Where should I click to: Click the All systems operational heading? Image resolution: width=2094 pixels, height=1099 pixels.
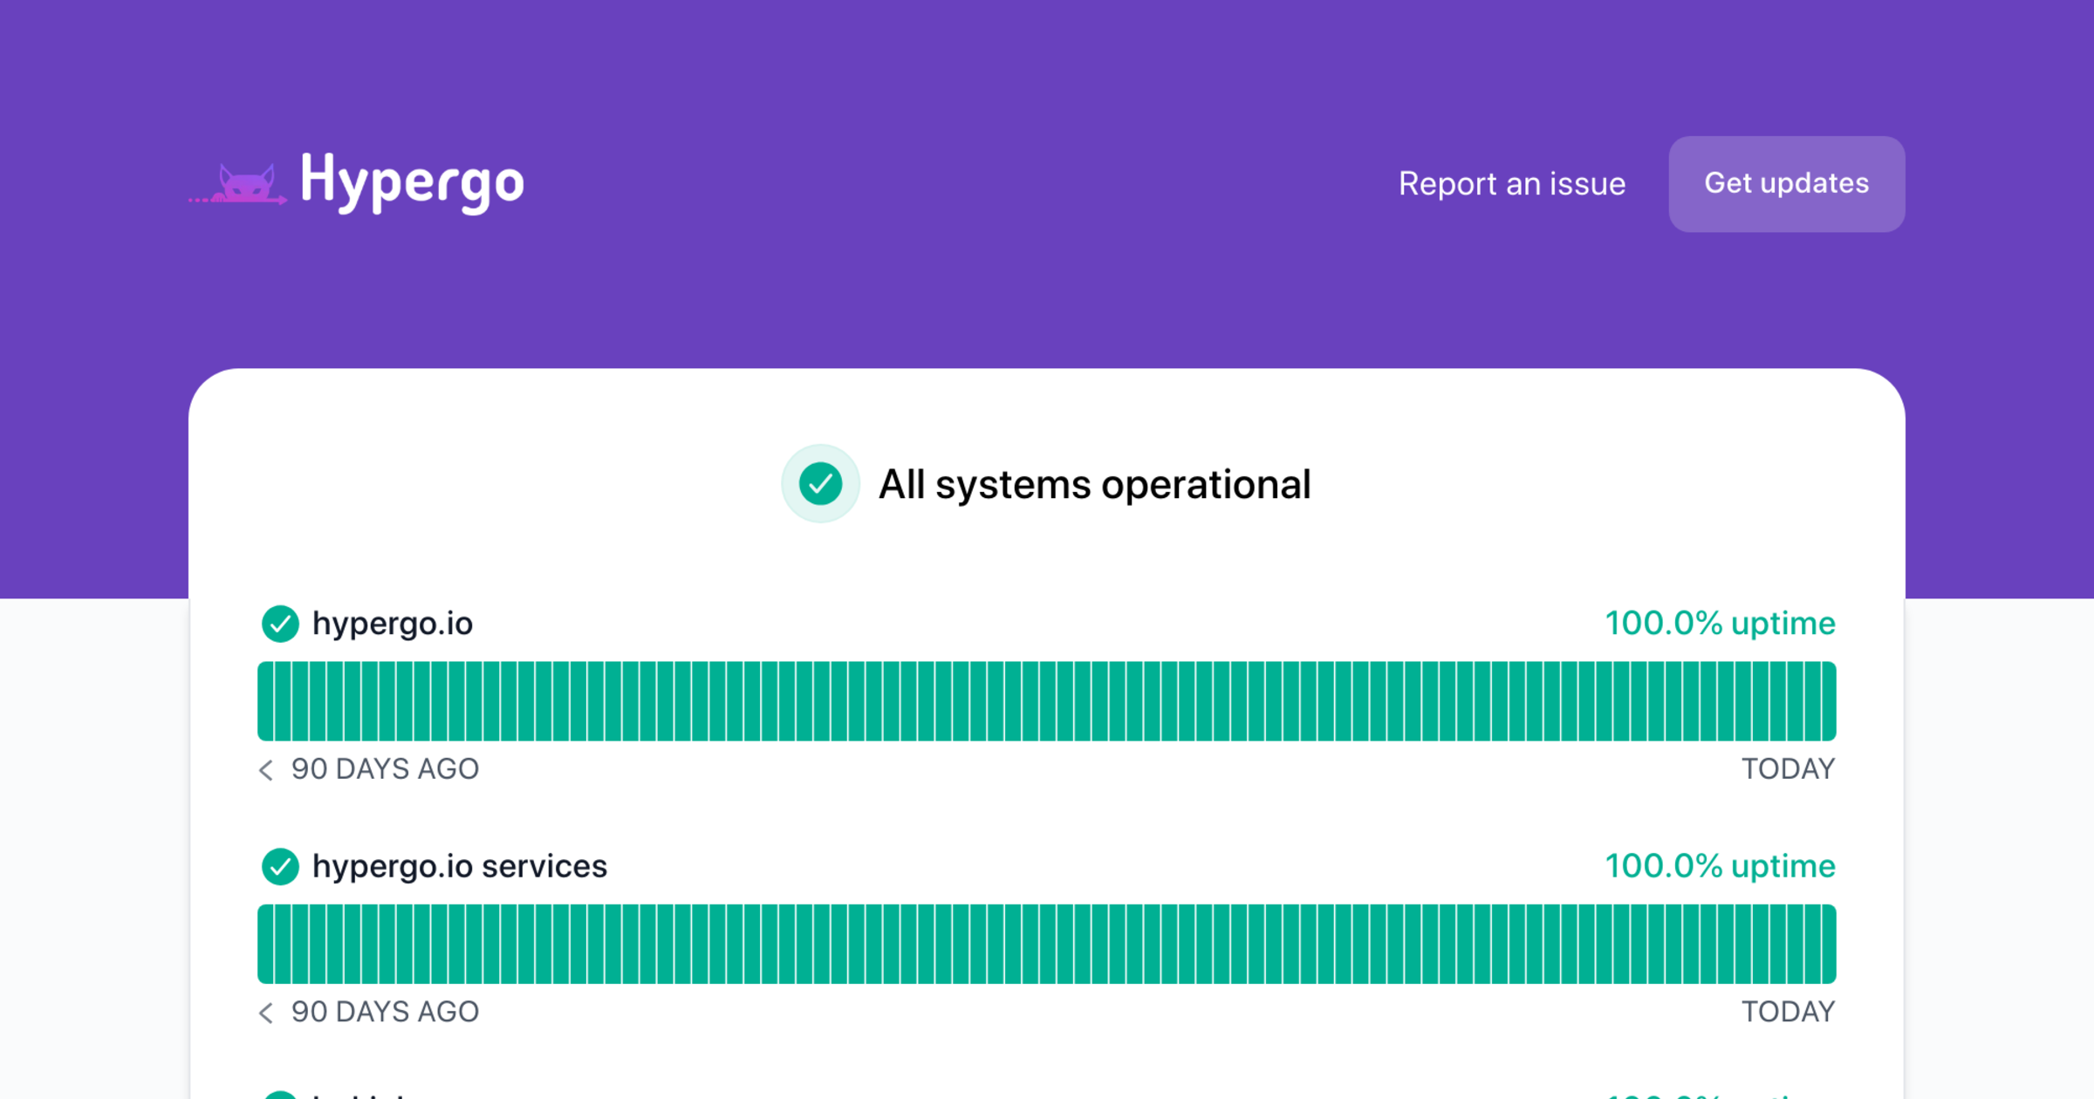point(1094,484)
